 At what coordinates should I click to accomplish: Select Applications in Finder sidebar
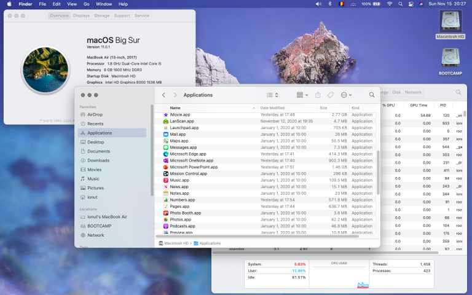pyautogui.click(x=112, y=133)
